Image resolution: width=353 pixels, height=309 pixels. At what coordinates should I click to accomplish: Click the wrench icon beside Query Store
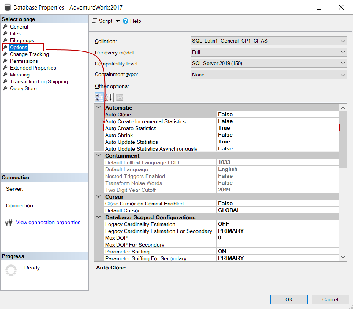tap(5, 88)
